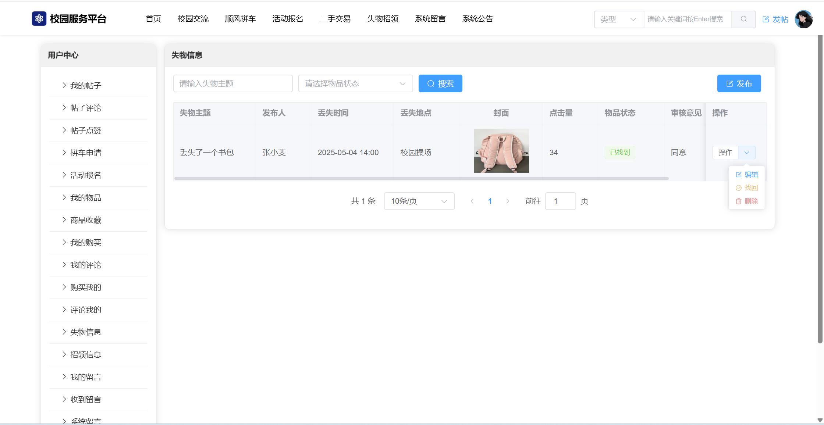Select 删除 from the operation dropdown menu
The image size is (824, 425).
click(x=747, y=201)
